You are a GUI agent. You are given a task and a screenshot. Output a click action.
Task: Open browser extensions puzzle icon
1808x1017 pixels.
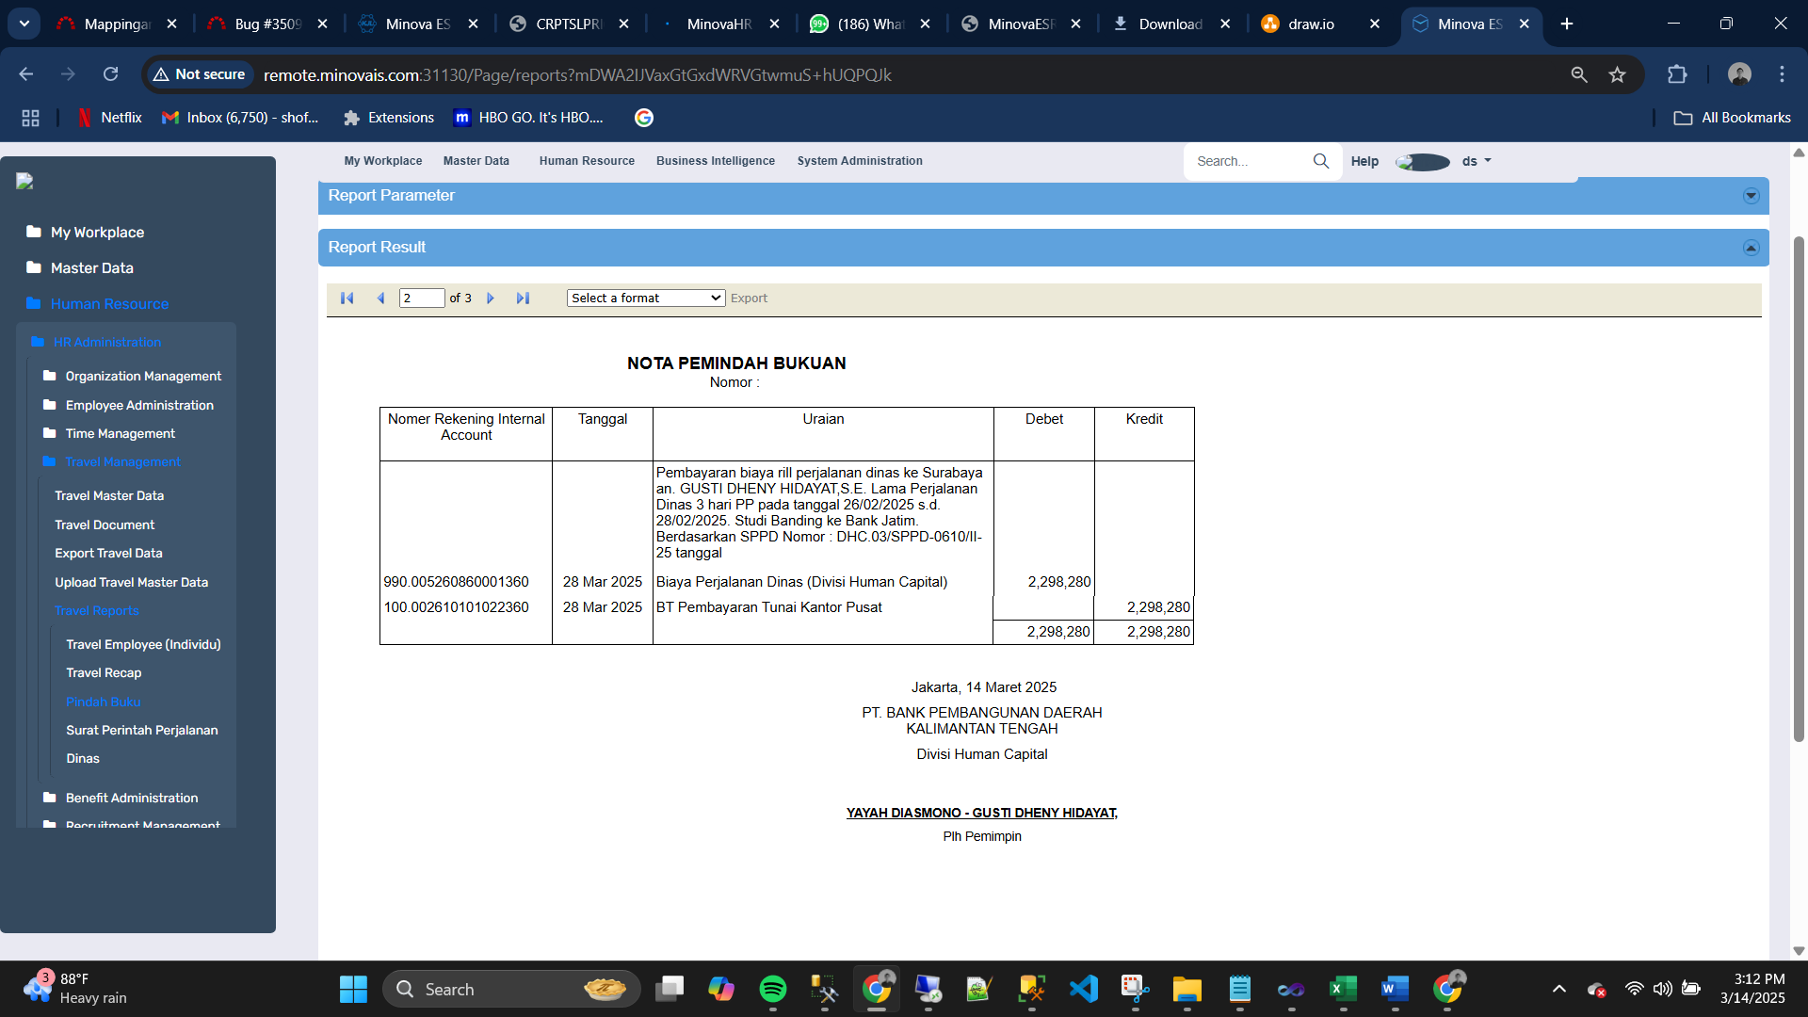1677,74
